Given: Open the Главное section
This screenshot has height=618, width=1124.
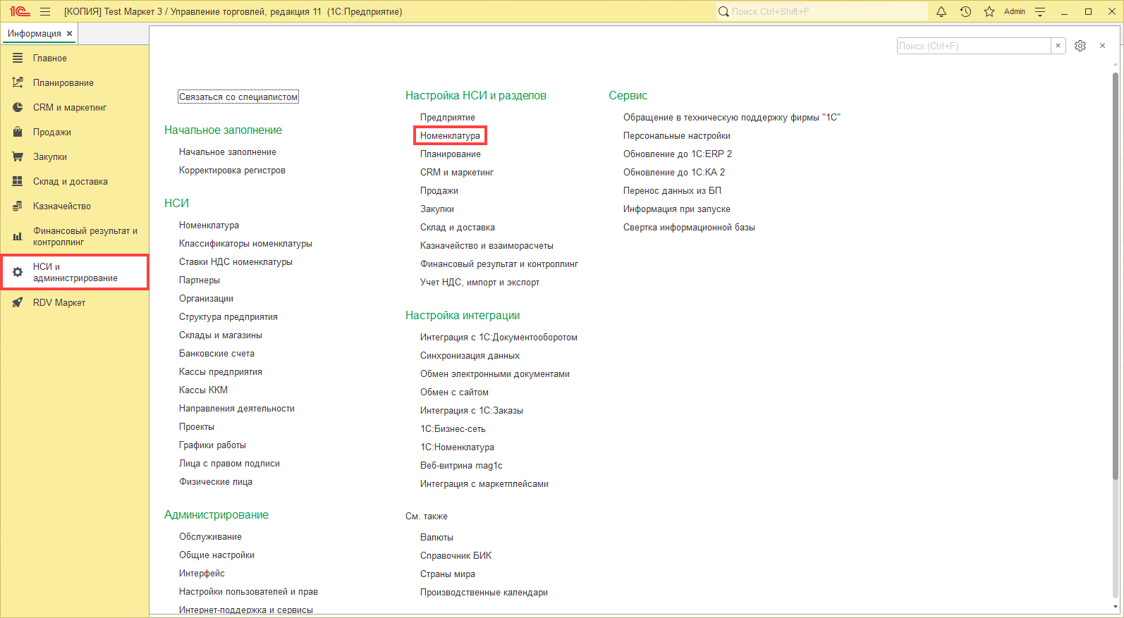Looking at the screenshot, I should tap(49, 58).
